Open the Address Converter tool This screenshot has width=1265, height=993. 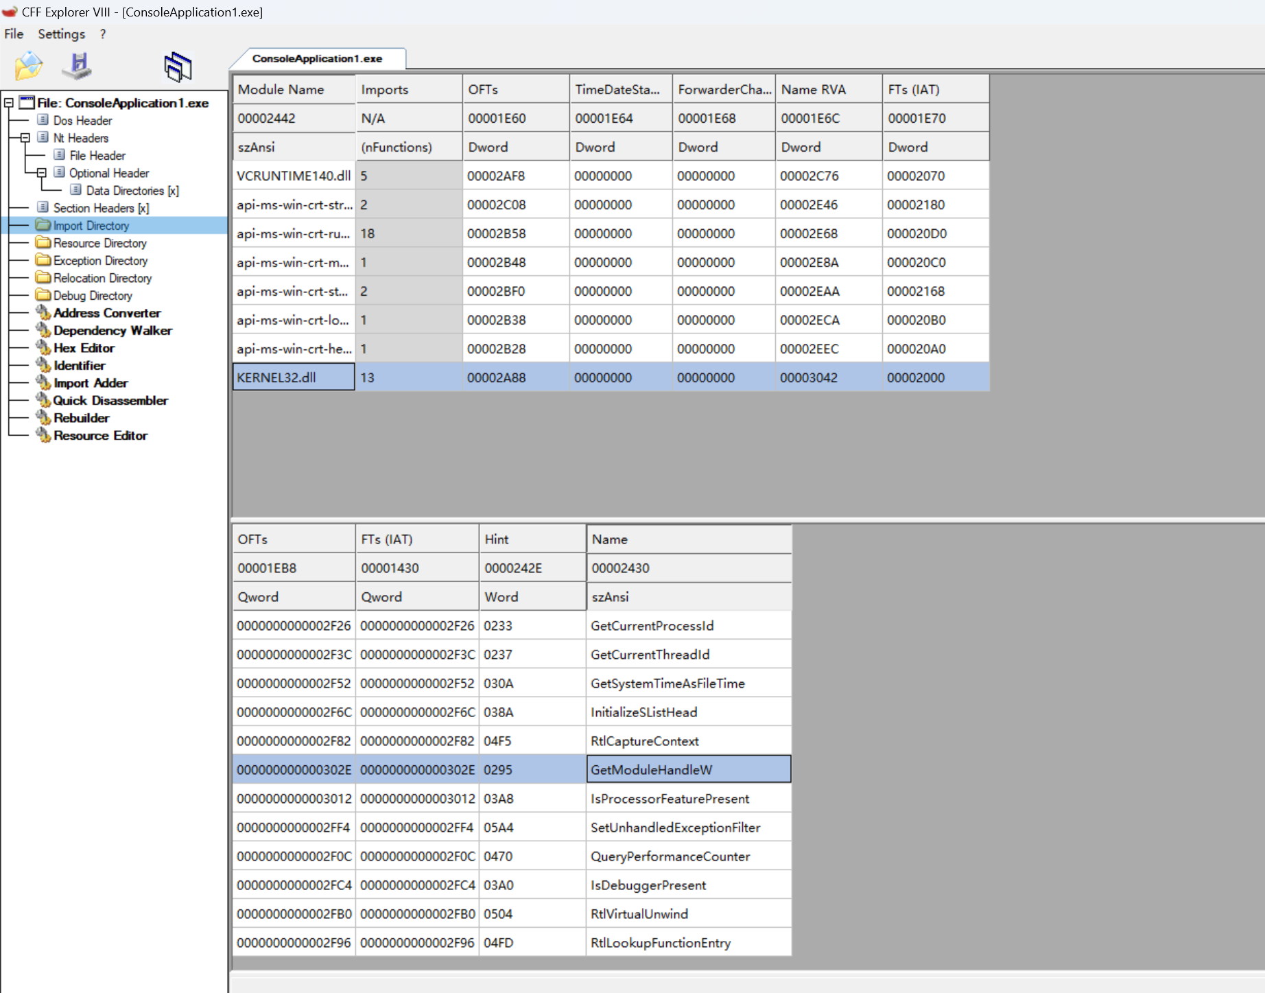coord(107,313)
